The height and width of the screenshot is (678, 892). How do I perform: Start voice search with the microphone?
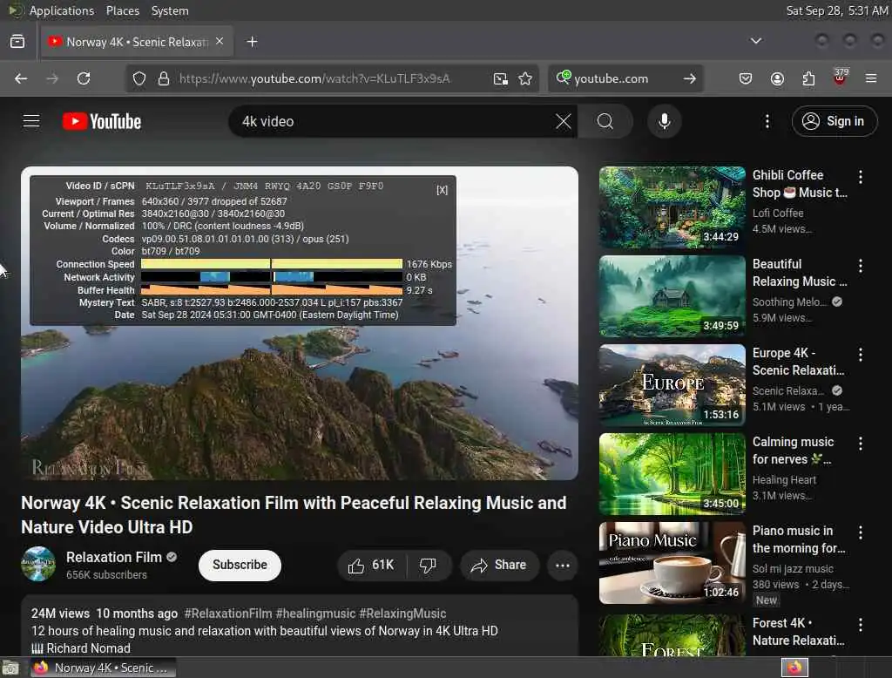[664, 121]
